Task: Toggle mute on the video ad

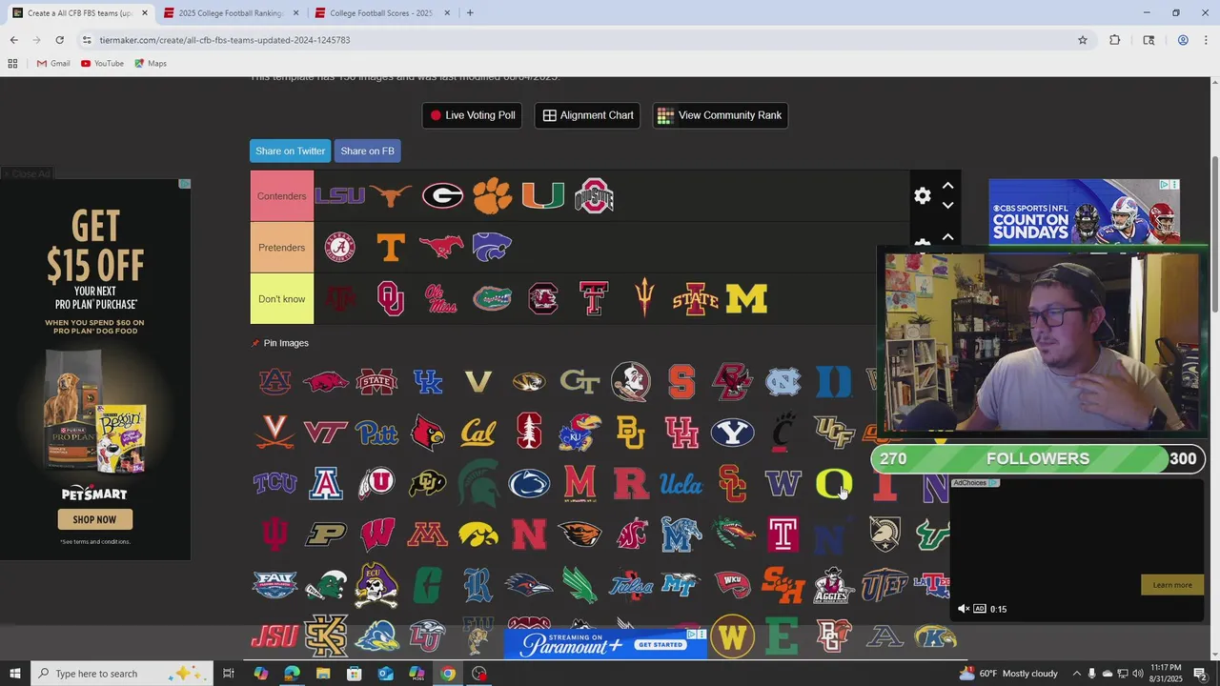Action: click(x=963, y=609)
